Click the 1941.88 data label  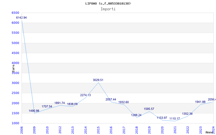coord(200,102)
